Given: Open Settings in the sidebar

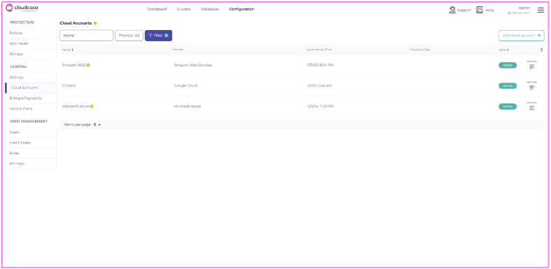Looking at the screenshot, I should pyautogui.click(x=31, y=78).
